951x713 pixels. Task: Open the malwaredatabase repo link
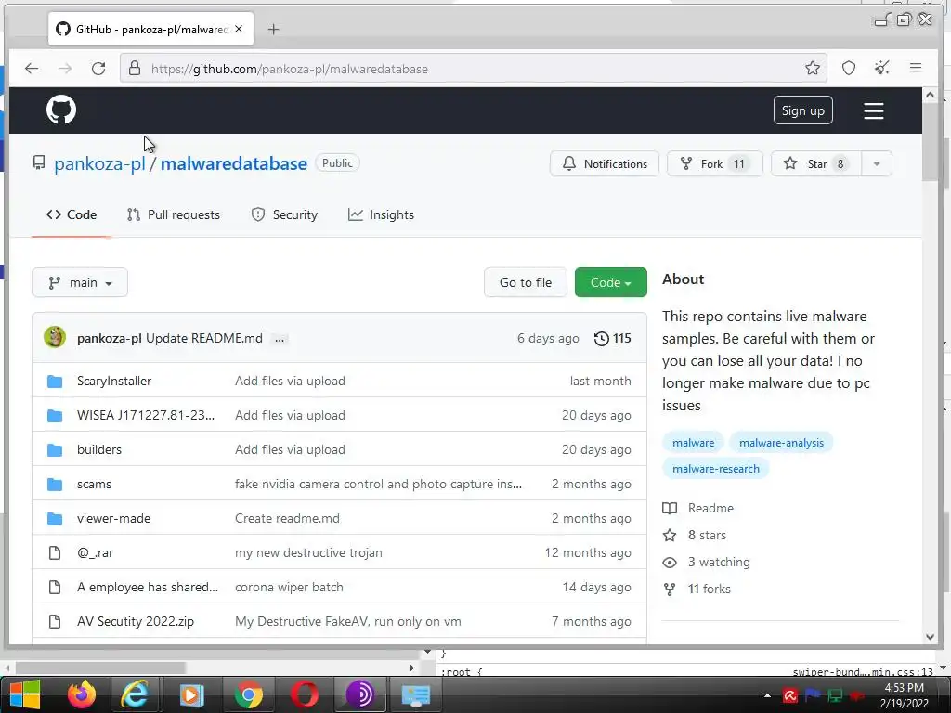(x=233, y=163)
